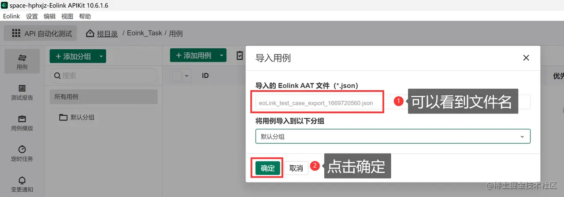
Task: Click the clipboard-check icon next to 添加用例
Action: click(x=240, y=55)
